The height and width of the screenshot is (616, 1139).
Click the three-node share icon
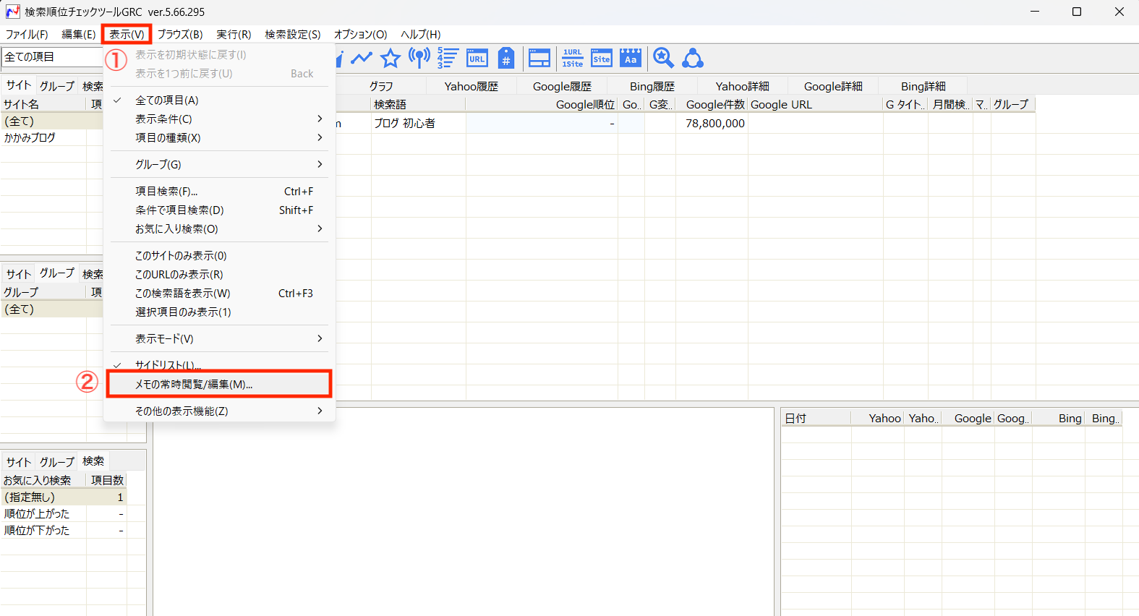693,58
